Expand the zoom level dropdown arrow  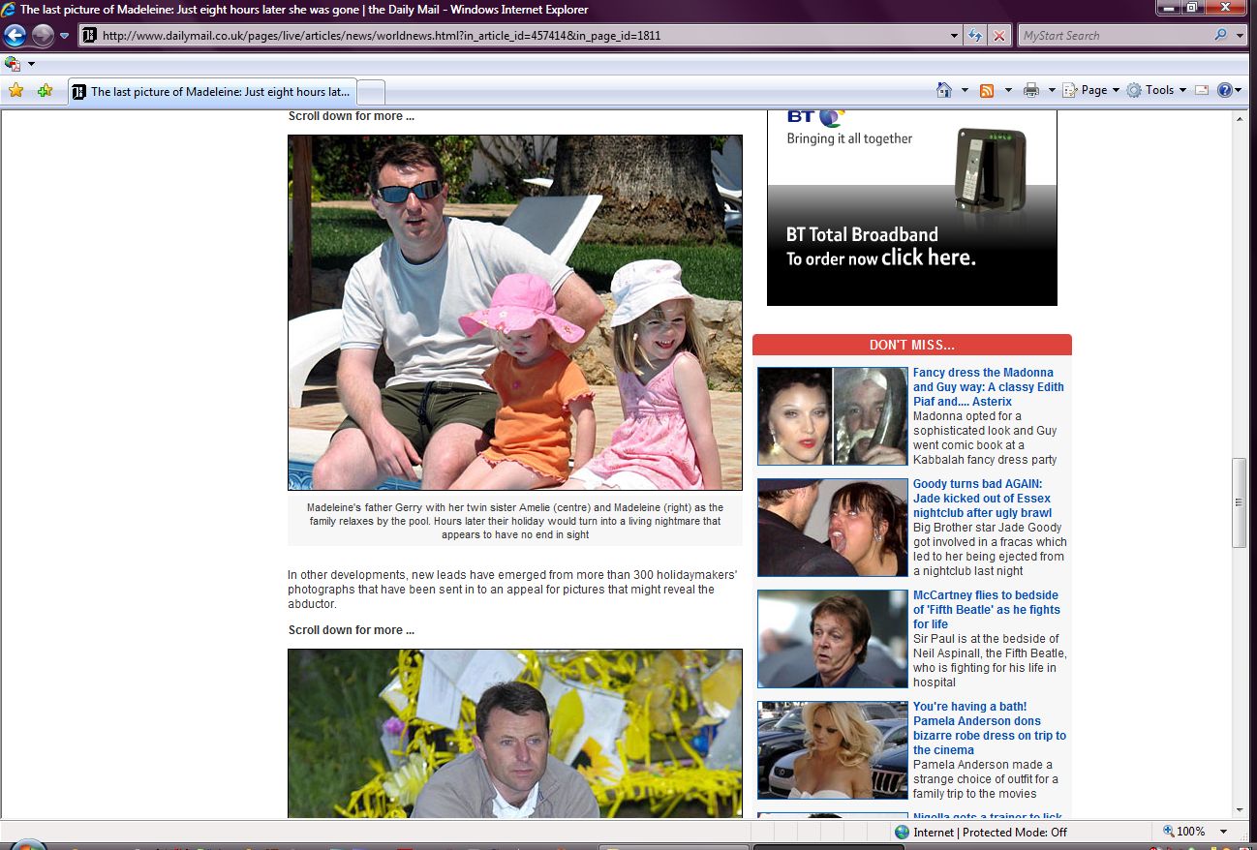1223,832
